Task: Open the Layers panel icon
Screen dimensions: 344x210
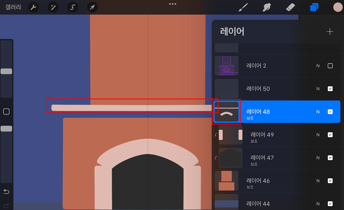Action: 314,7
